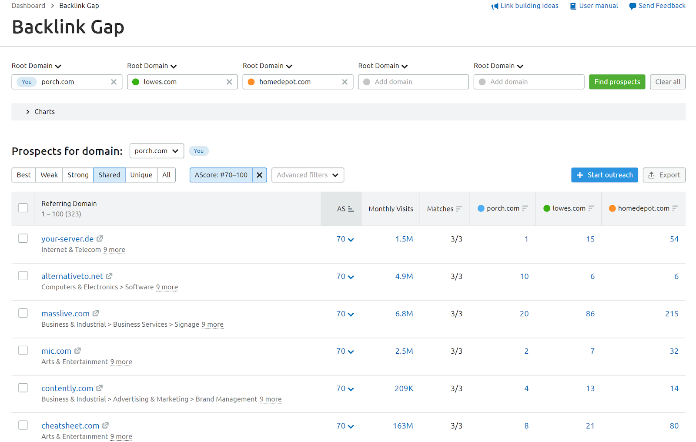Remove the AScore #70–100 filter
The height and width of the screenshot is (442, 696).
(x=259, y=175)
